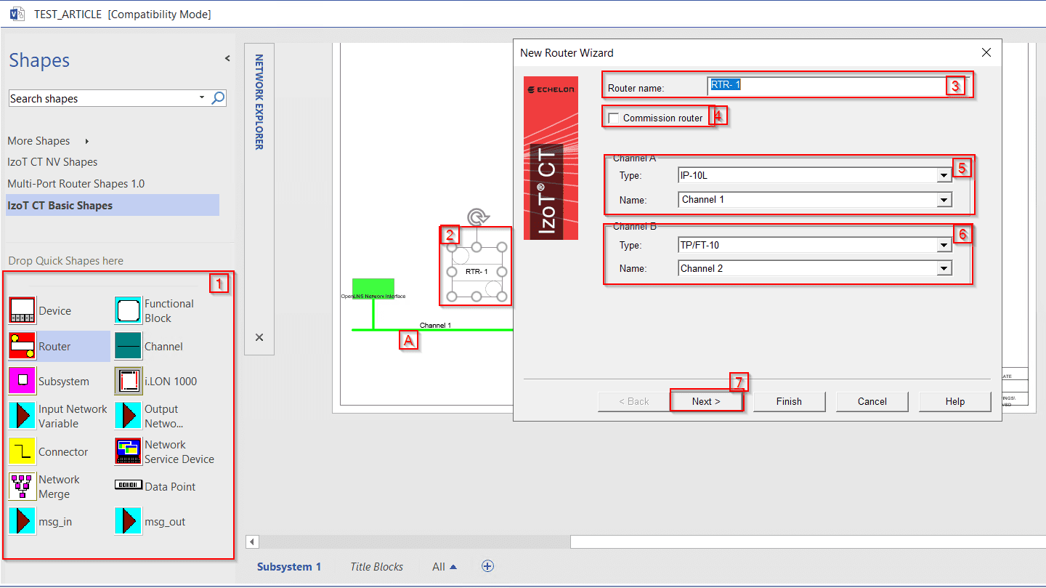Screen dimensions: 1046x588
Task: Enable the Commission router checkbox
Action: pos(614,118)
